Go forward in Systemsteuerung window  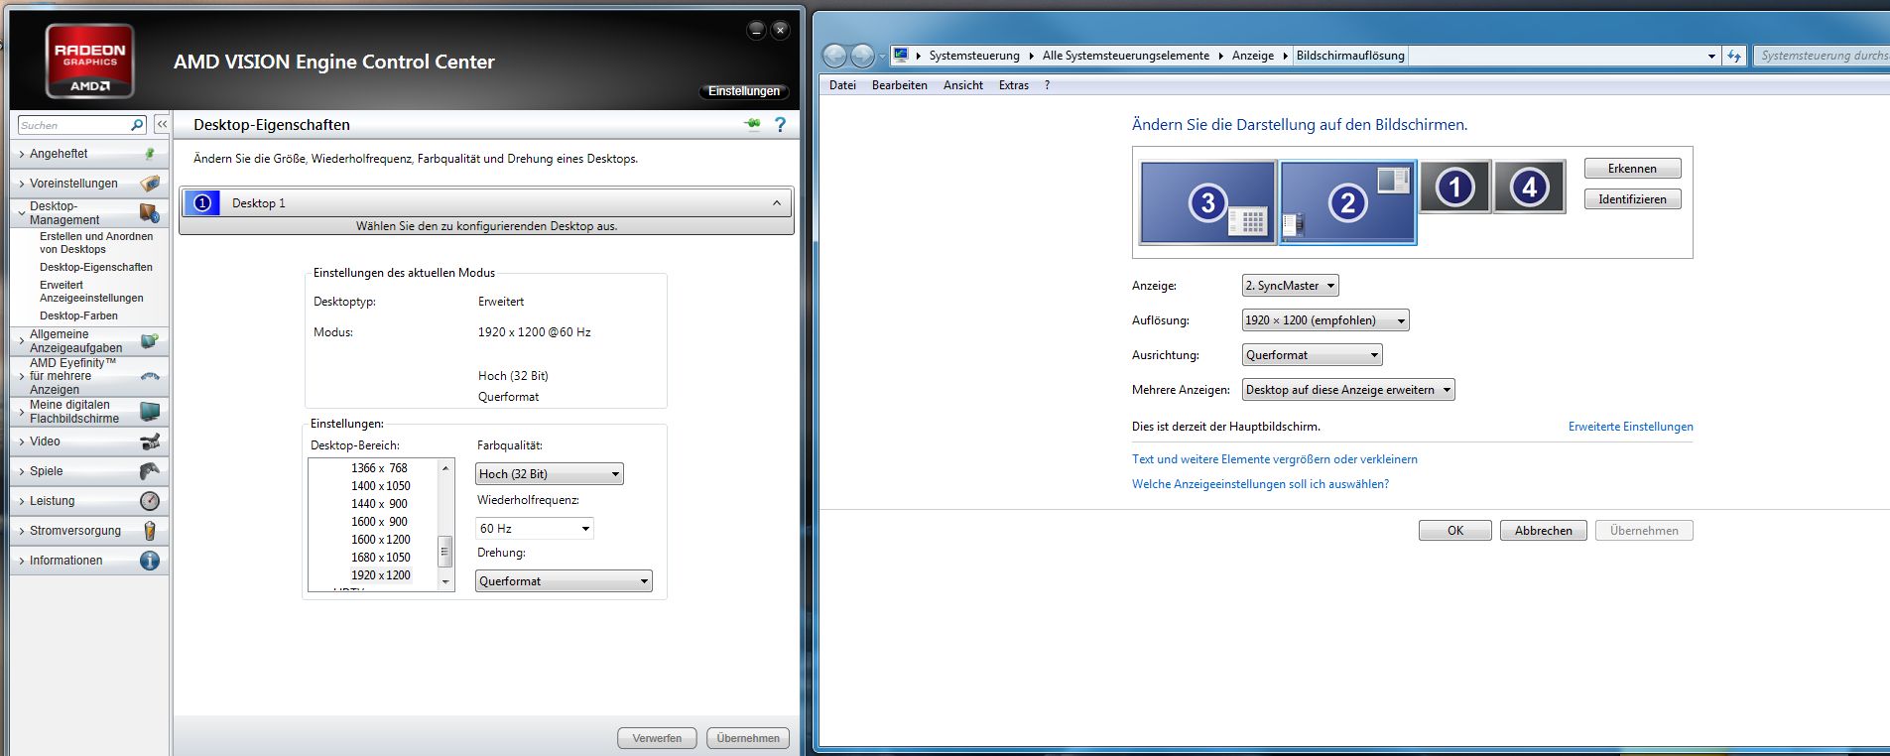pyautogui.click(x=862, y=56)
